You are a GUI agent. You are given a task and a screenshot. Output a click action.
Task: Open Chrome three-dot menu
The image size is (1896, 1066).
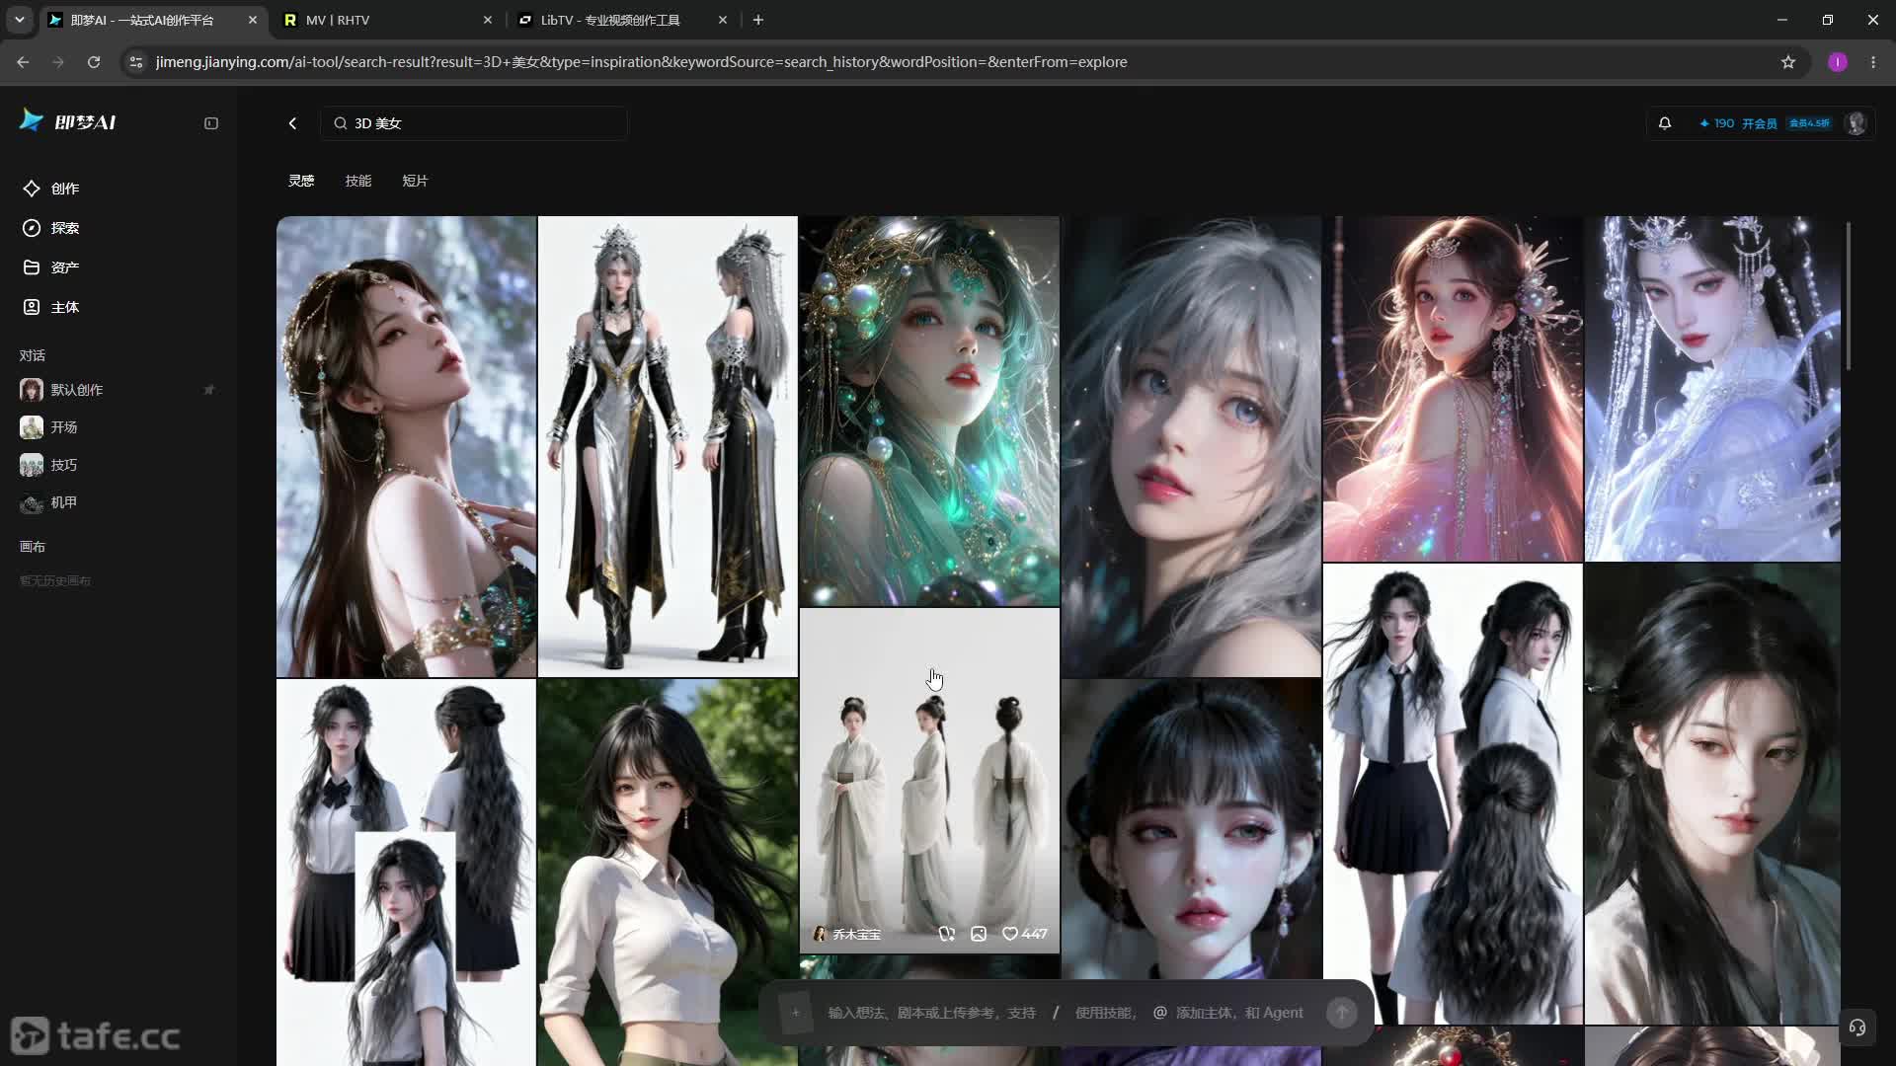click(x=1873, y=62)
